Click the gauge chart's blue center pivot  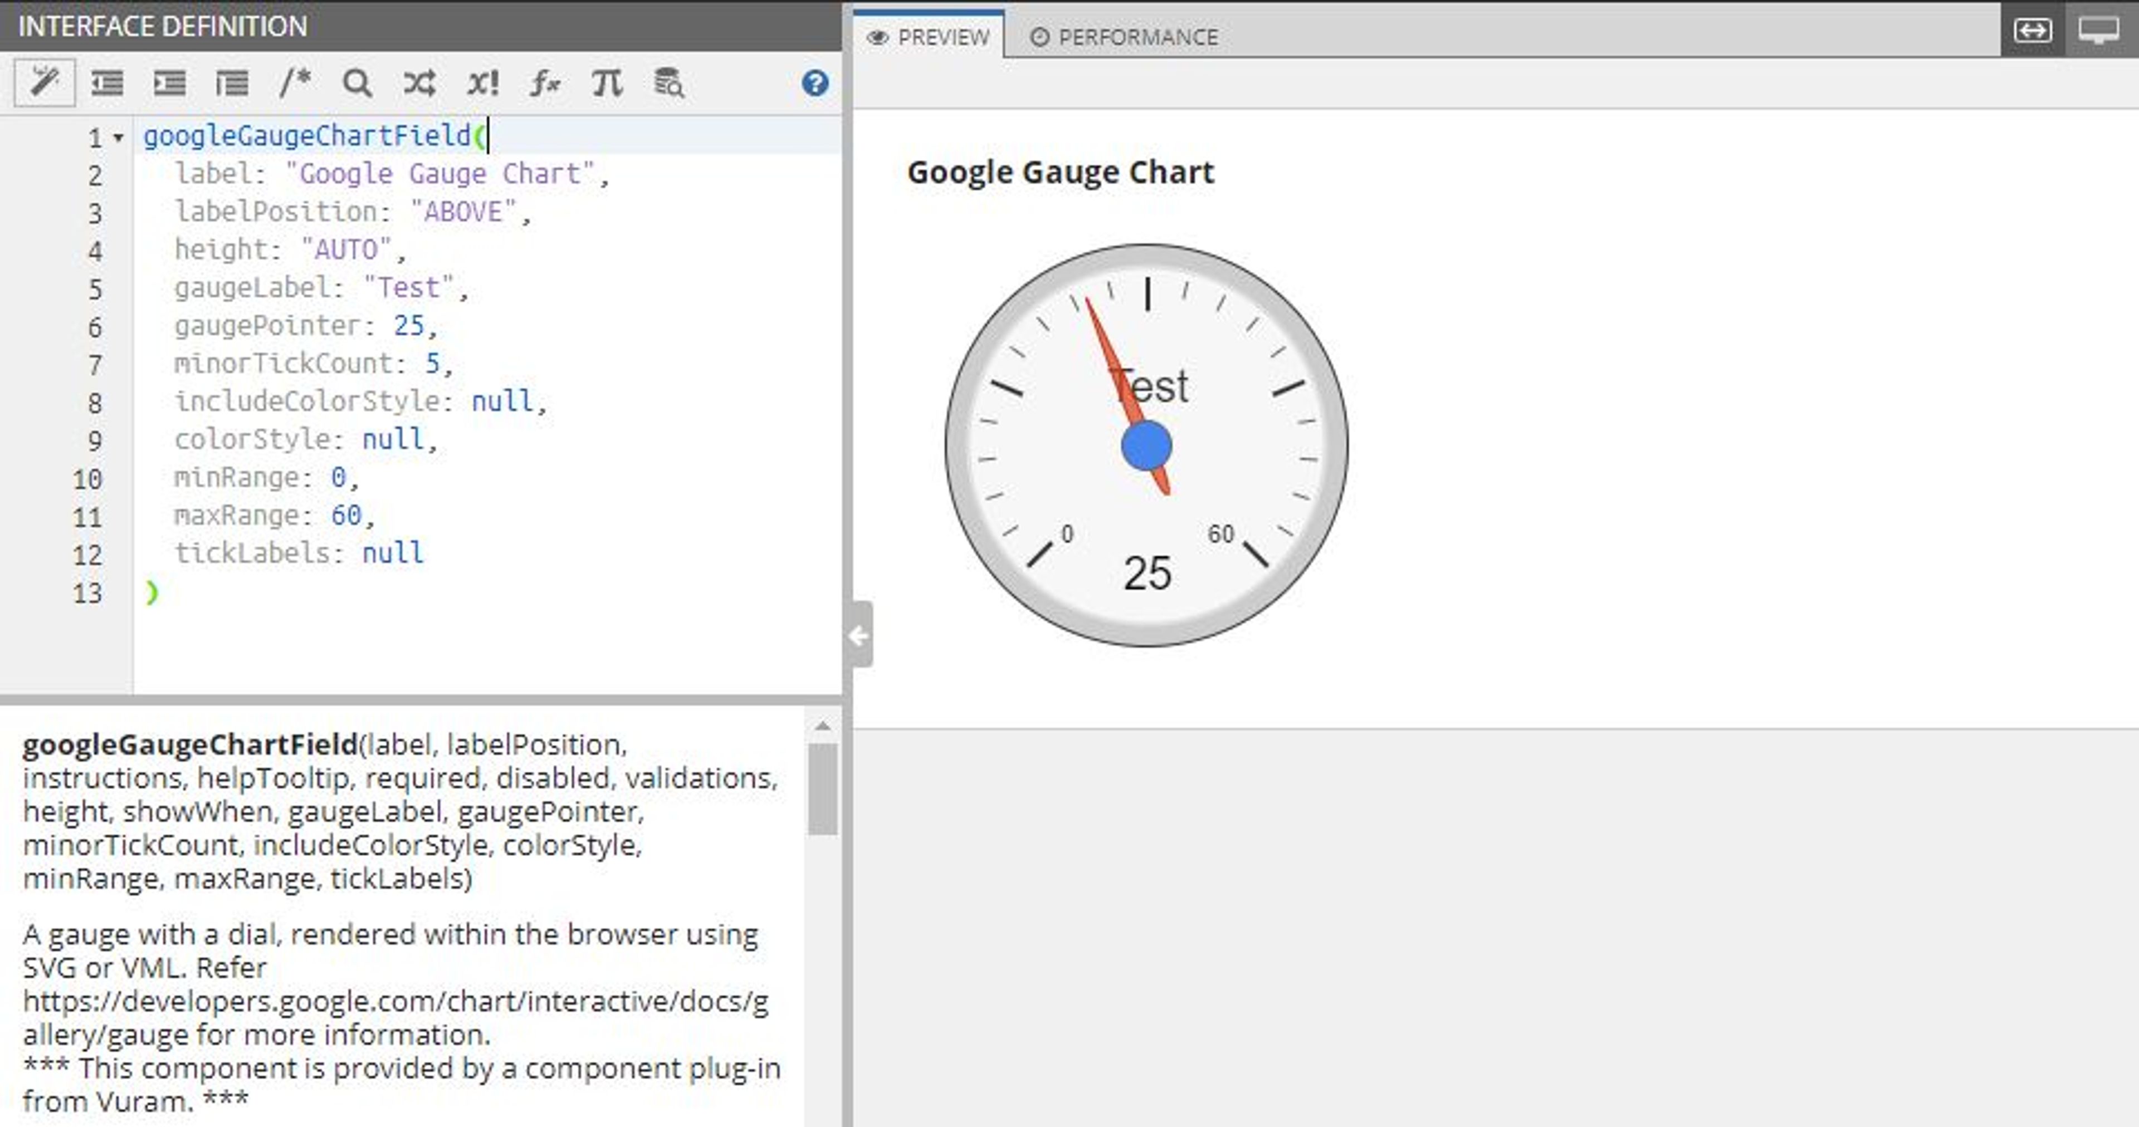point(1146,445)
